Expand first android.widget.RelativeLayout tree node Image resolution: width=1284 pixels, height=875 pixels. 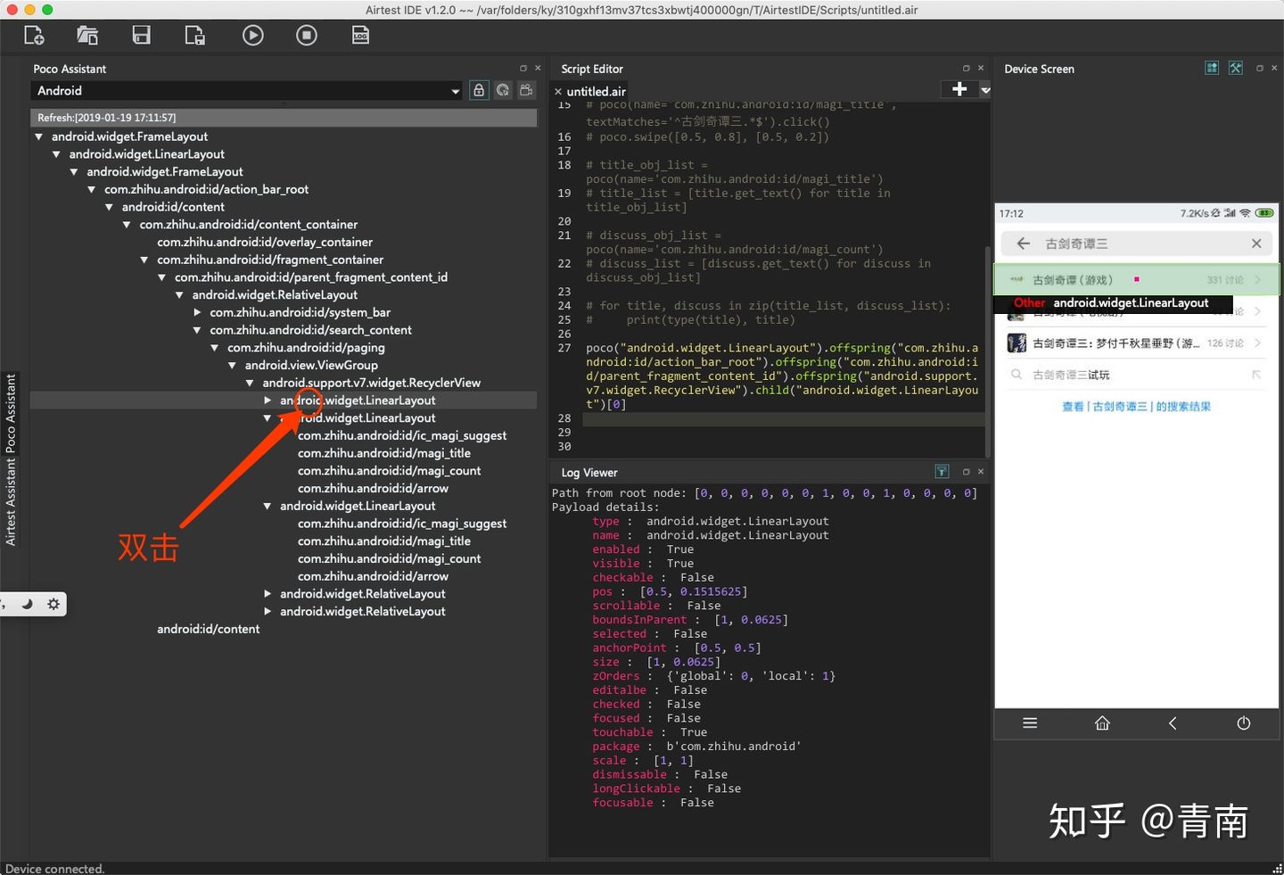tap(267, 594)
